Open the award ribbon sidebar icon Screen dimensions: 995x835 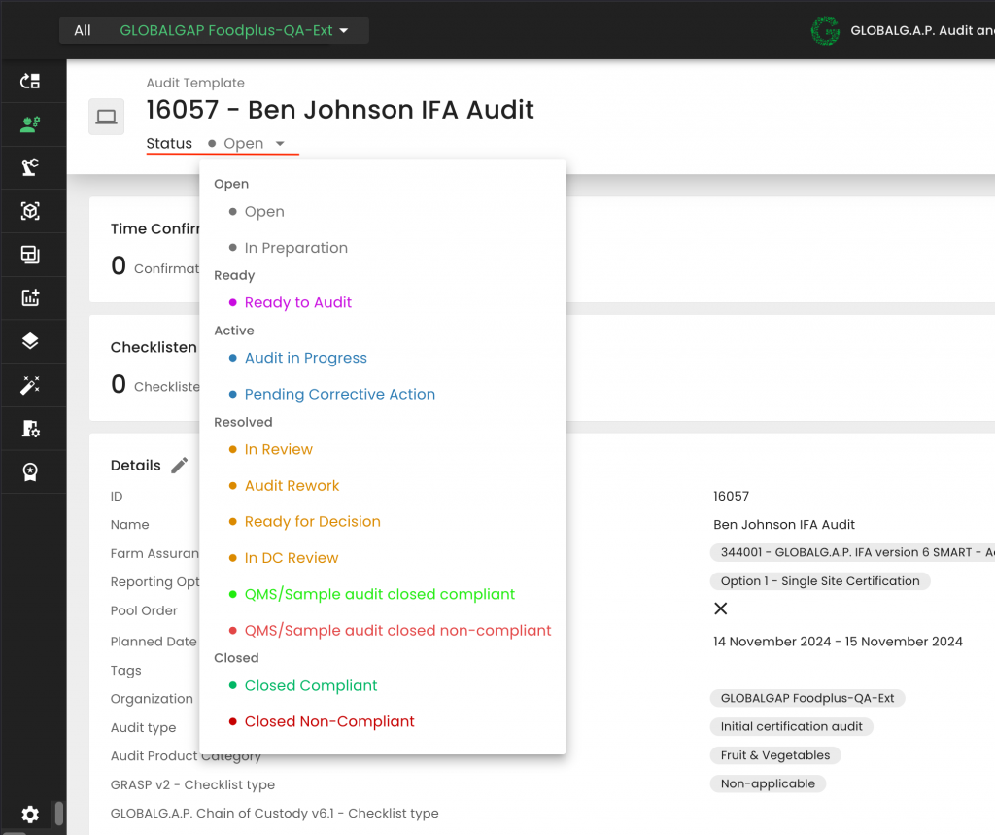(30, 471)
